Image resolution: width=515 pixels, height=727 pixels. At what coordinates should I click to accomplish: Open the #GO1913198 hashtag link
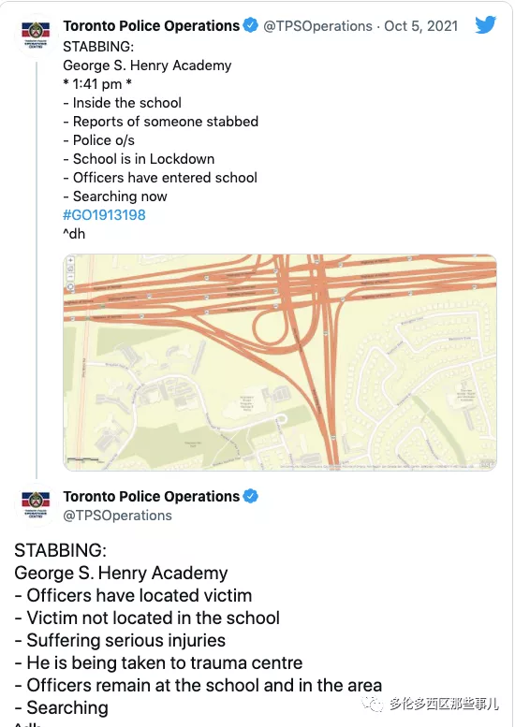pyautogui.click(x=104, y=215)
